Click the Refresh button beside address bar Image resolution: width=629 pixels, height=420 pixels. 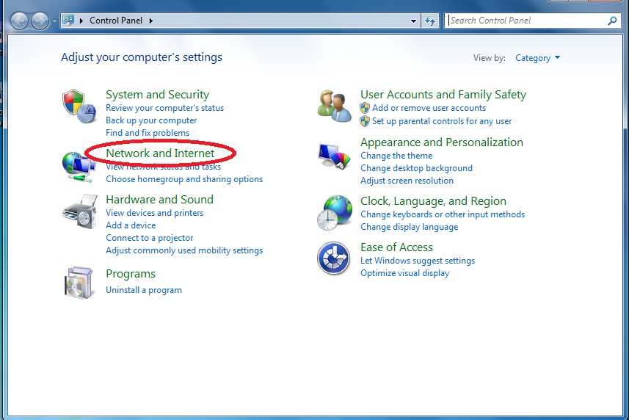tap(430, 21)
